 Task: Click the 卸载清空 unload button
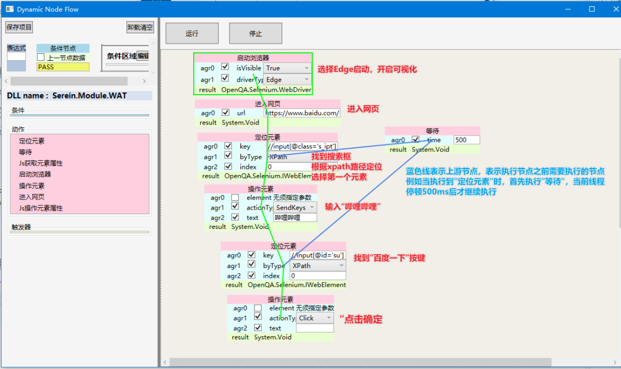(140, 28)
